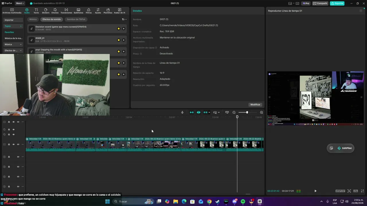
Task: Unfavorite the pop! sound star
Action: [x=119, y=51]
